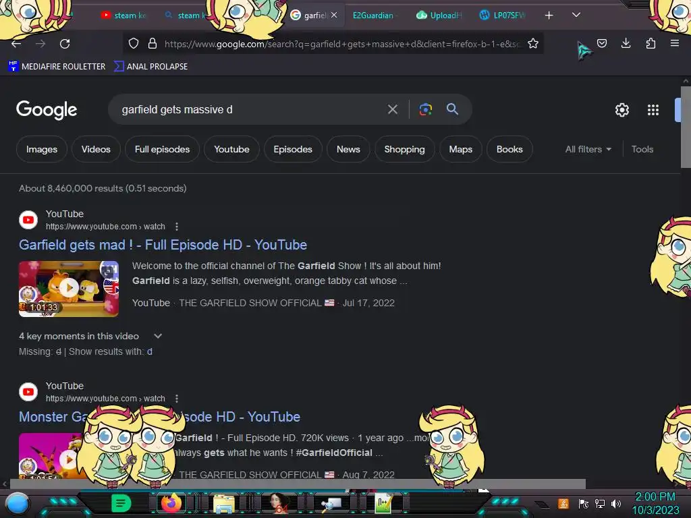The height and width of the screenshot is (518, 691).
Task: Open the search Tools button
Action: [x=642, y=149]
